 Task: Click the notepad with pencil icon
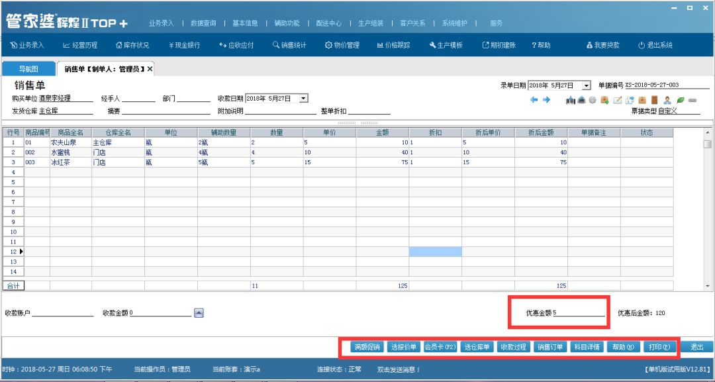tap(617, 100)
